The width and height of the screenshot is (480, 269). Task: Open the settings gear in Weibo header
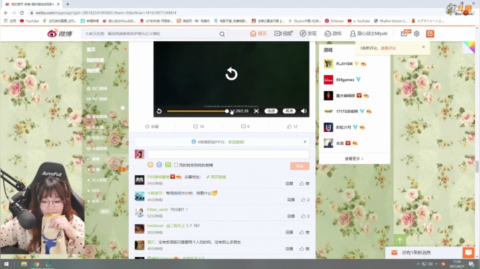click(x=417, y=33)
